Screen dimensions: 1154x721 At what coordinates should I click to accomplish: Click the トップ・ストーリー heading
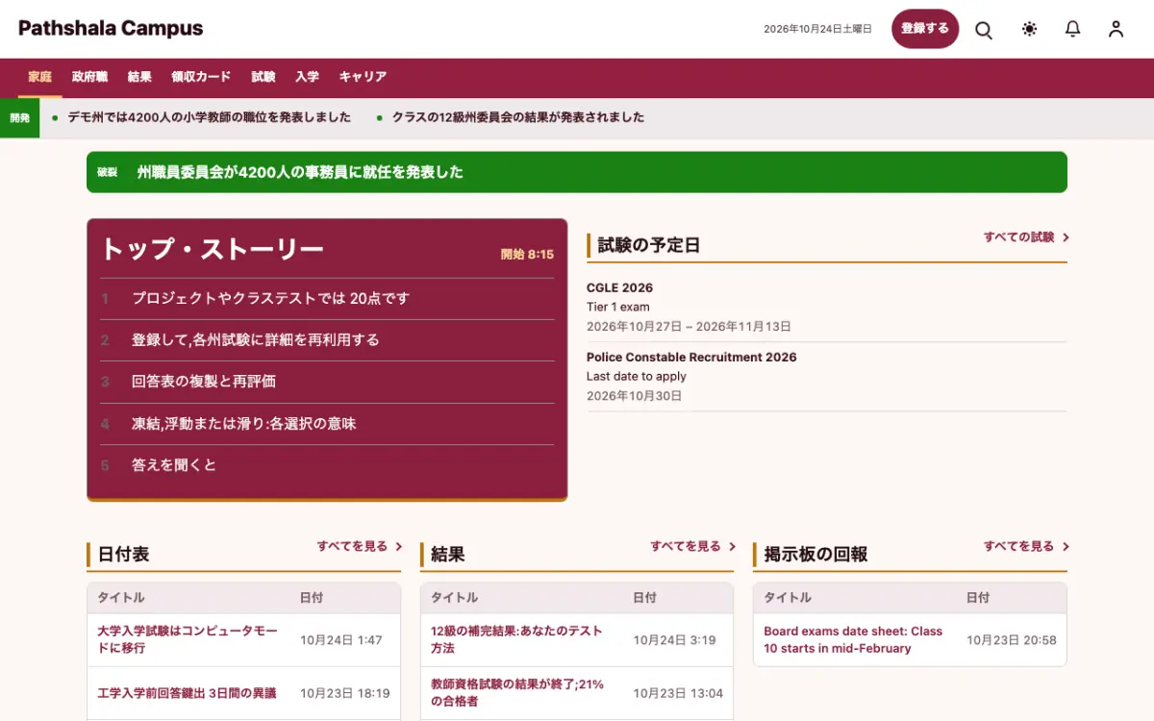point(212,250)
